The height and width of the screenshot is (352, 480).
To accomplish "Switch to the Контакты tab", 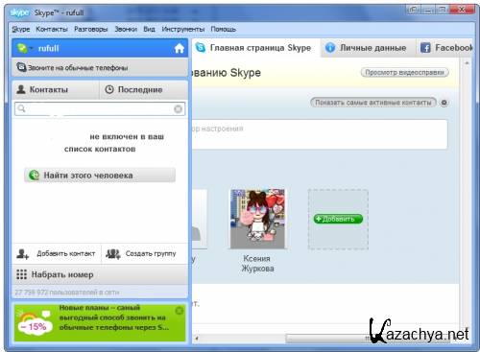I will [56, 89].
